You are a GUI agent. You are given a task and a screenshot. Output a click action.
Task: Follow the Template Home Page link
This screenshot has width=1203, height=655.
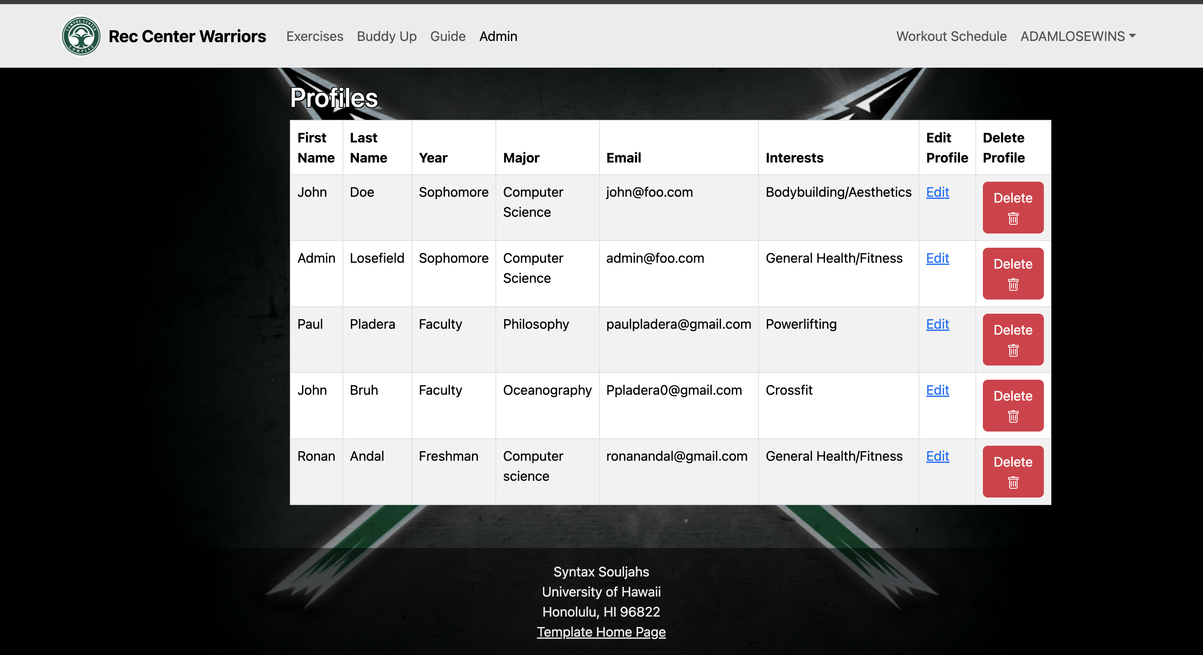pos(601,632)
